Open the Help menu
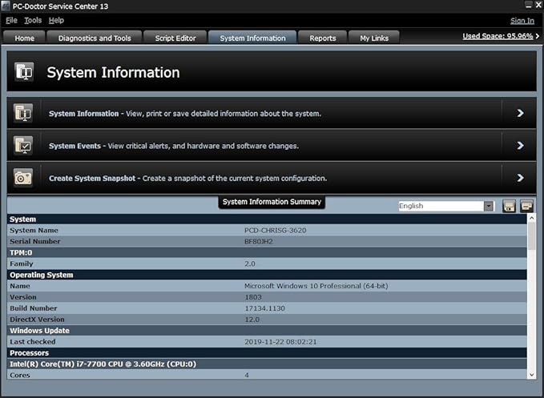 click(x=56, y=20)
